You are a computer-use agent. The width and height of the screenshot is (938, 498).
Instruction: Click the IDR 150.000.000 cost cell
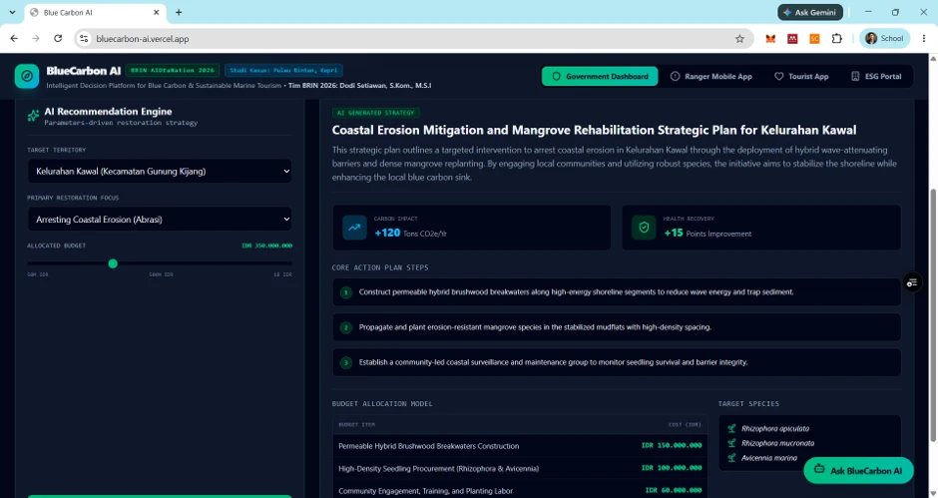(672, 445)
